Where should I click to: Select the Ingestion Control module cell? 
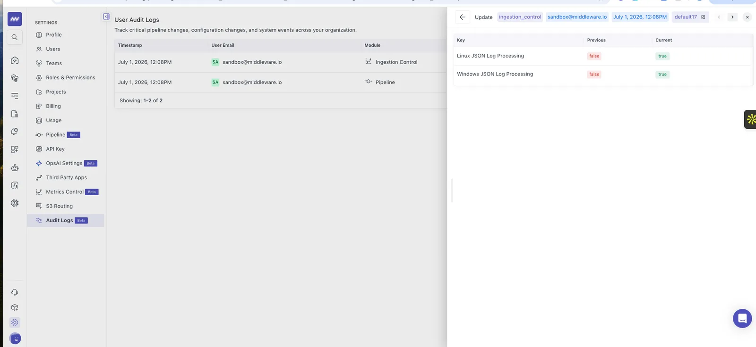pyautogui.click(x=396, y=62)
